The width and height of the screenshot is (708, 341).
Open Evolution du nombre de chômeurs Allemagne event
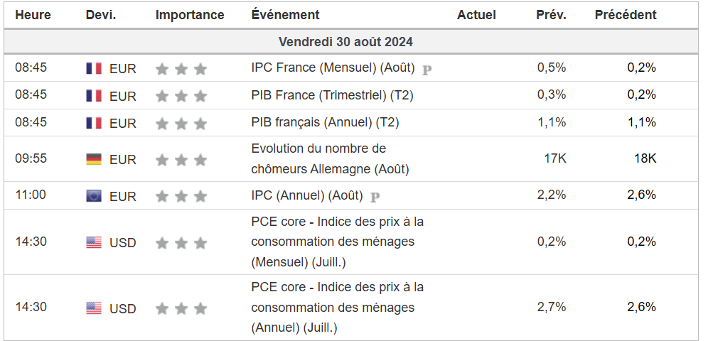coord(330,159)
